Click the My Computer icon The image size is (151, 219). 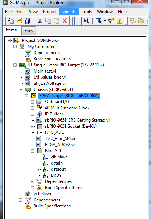click(x=22, y=47)
